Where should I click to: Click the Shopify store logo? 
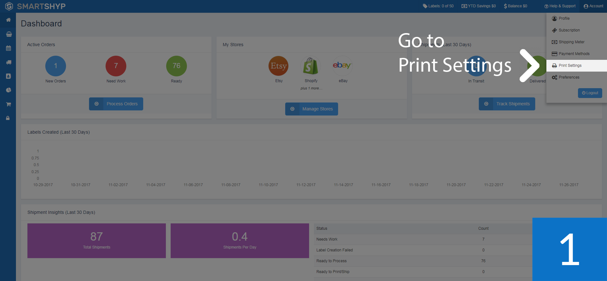tap(310, 66)
